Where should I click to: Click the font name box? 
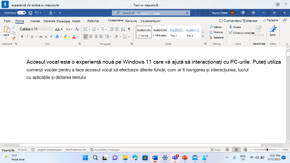click(32, 29)
